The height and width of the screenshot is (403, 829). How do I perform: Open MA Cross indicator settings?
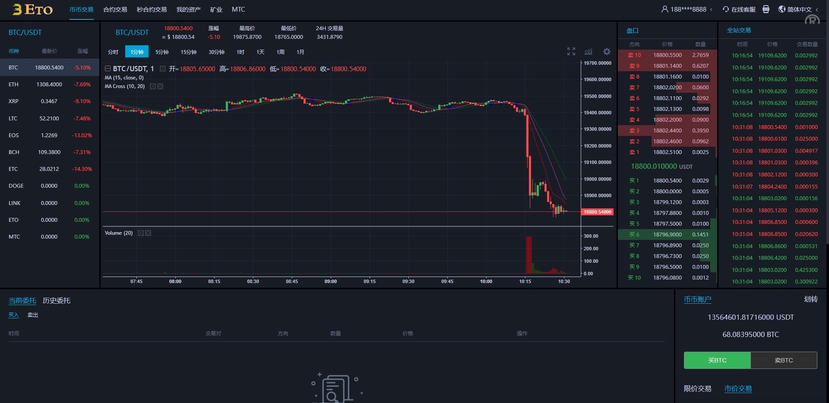(152, 86)
